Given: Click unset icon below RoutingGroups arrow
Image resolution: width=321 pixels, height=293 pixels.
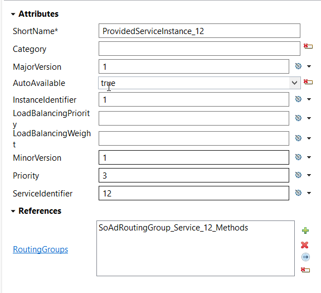Looking at the screenshot, I should [305, 270].
